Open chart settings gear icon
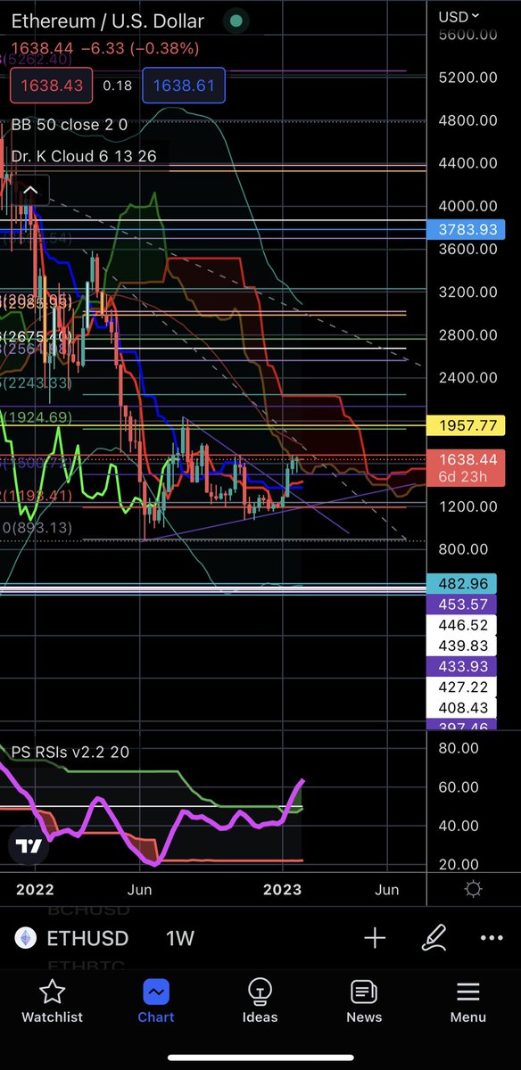This screenshot has width=521, height=1070. [473, 890]
